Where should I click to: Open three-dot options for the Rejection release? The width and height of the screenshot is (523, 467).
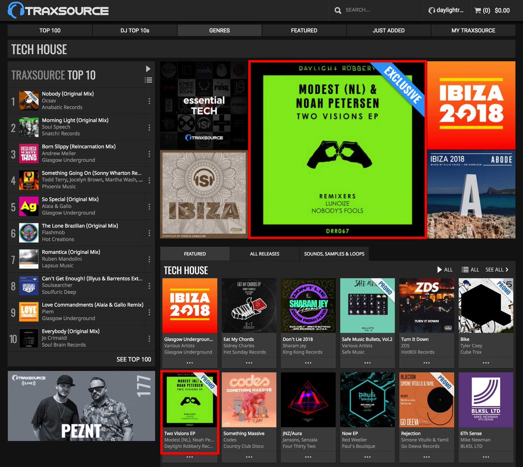pos(427,457)
